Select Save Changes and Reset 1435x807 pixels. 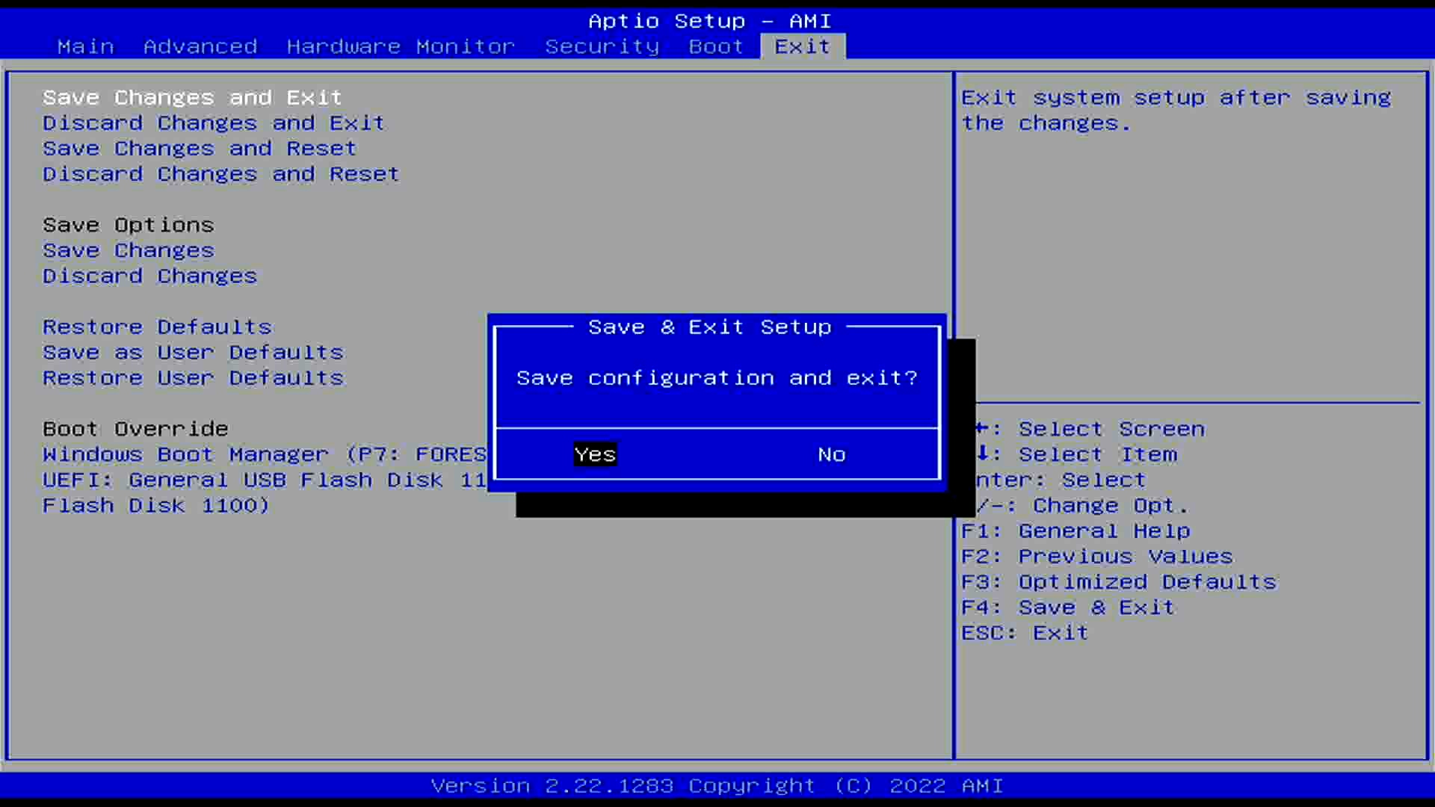pyautogui.click(x=200, y=149)
